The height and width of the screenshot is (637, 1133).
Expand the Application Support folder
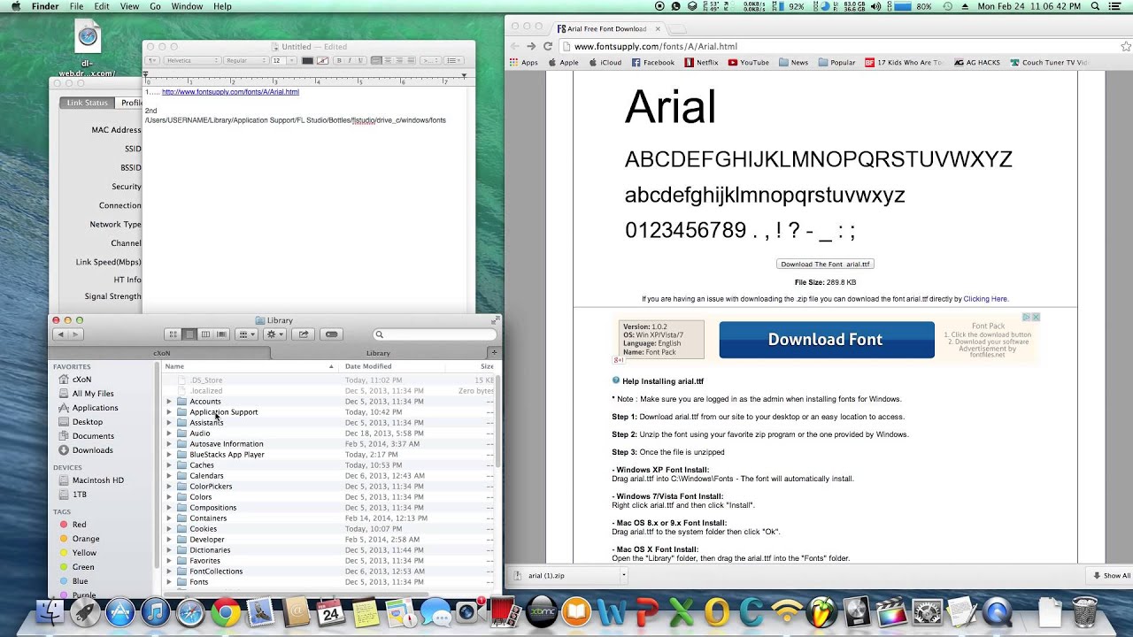[x=169, y=412]
